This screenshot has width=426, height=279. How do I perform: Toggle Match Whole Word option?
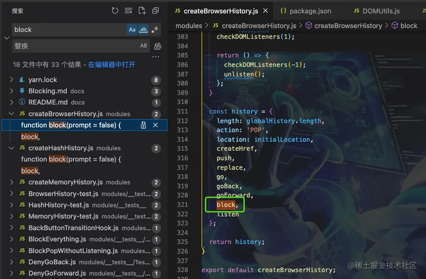[x=143, y=30]
